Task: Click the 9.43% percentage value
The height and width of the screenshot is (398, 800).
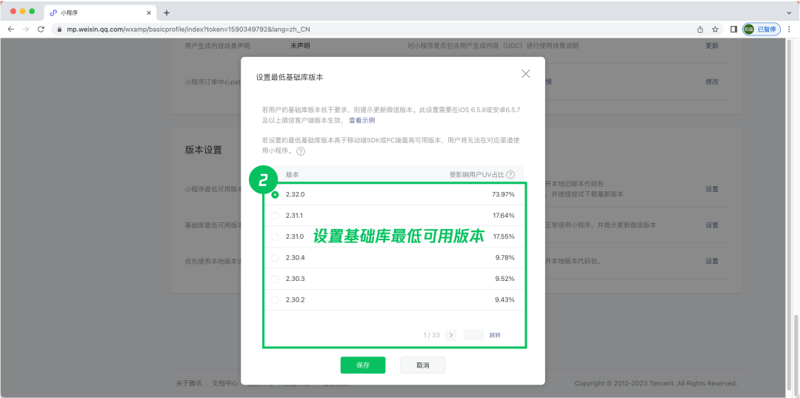Action: click(504, 300)
